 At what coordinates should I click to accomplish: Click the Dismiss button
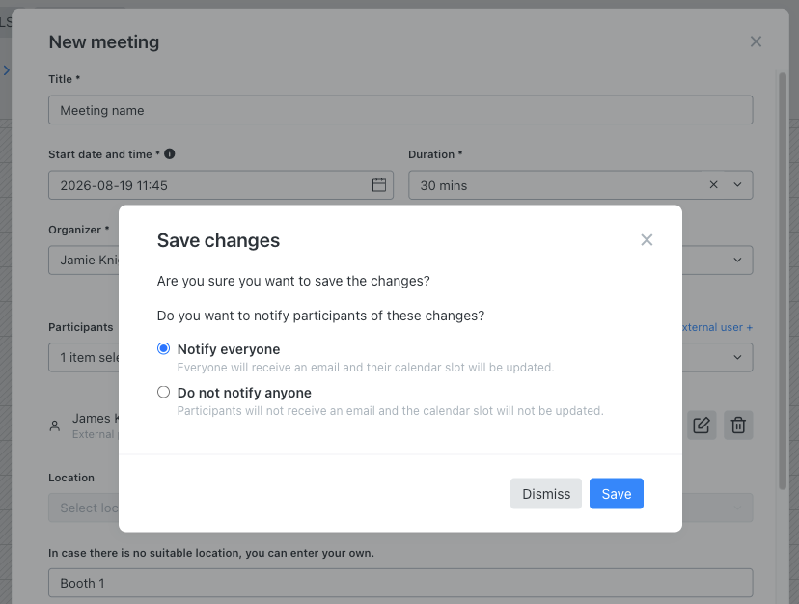point(546,493)
